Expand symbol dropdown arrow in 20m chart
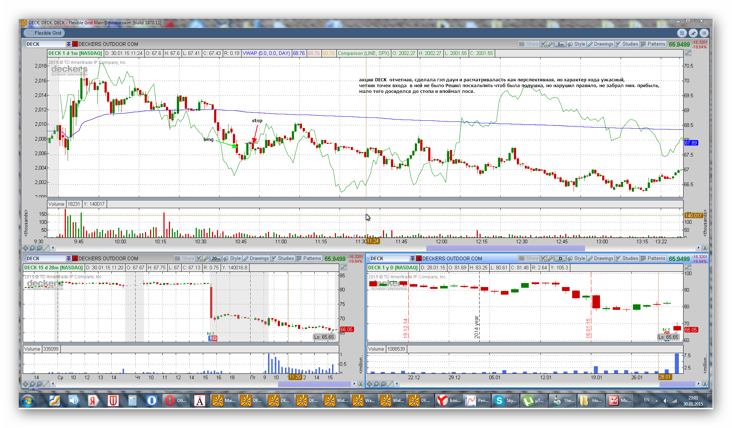The height and width of the screenshot is (428, 732). pyautogui.click(x=68, y=258)
